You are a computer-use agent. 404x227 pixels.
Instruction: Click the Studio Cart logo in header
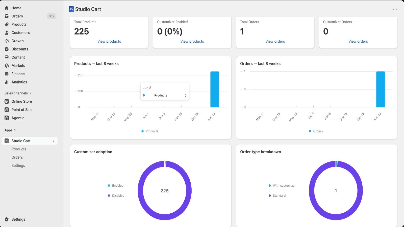pyautogui.click(x=71, y=9)
